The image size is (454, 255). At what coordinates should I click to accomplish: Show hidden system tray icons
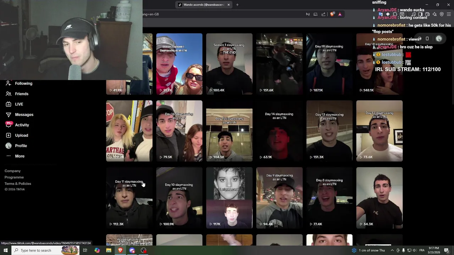point(392,250)
